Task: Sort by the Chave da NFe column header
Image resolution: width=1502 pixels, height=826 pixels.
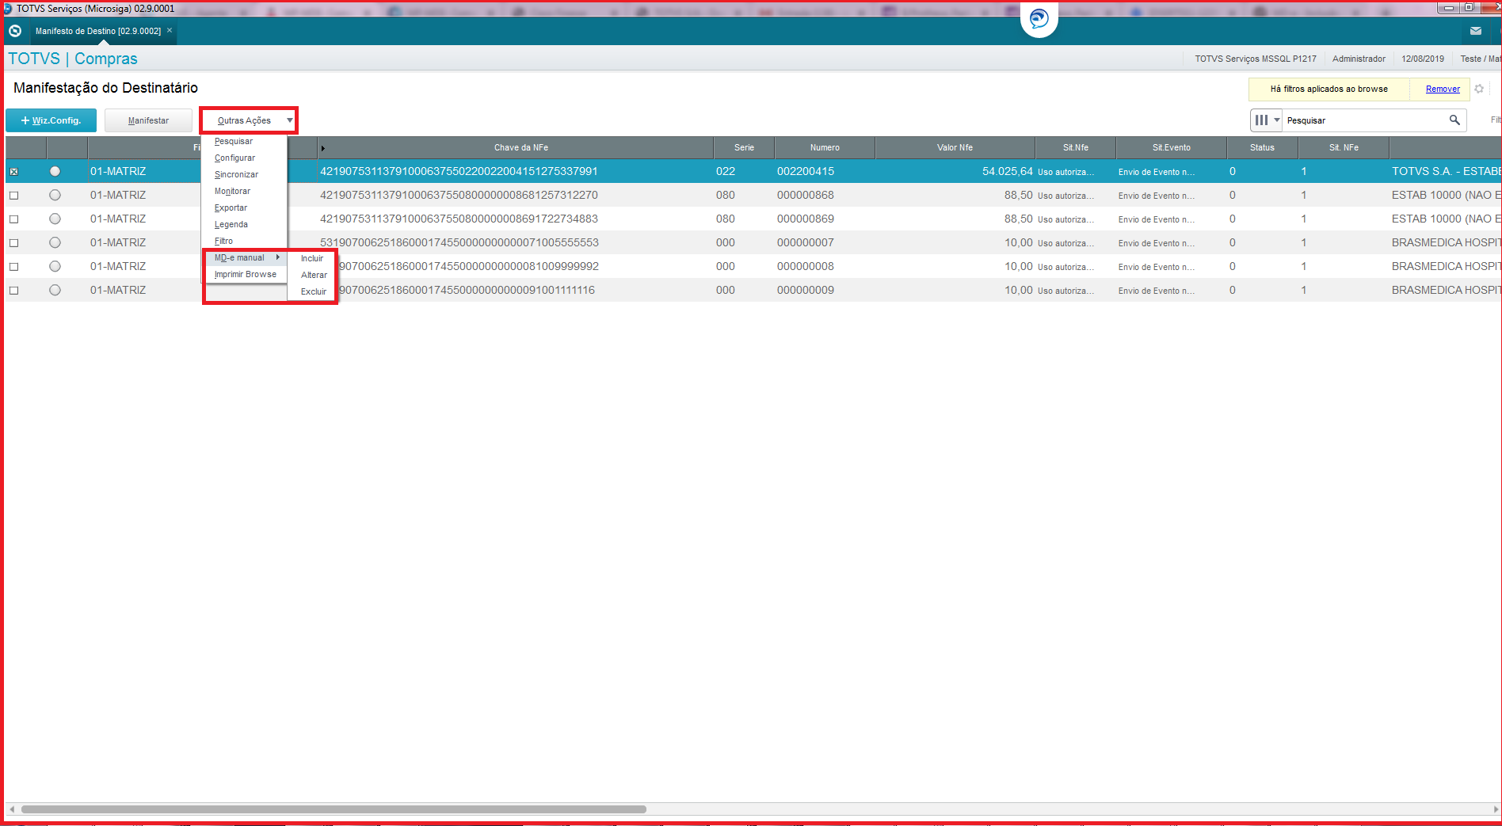Action: [520, 147]
